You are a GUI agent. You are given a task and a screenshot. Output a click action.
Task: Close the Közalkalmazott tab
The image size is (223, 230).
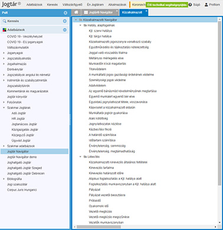pyautogui.click(x=146, y=11)
